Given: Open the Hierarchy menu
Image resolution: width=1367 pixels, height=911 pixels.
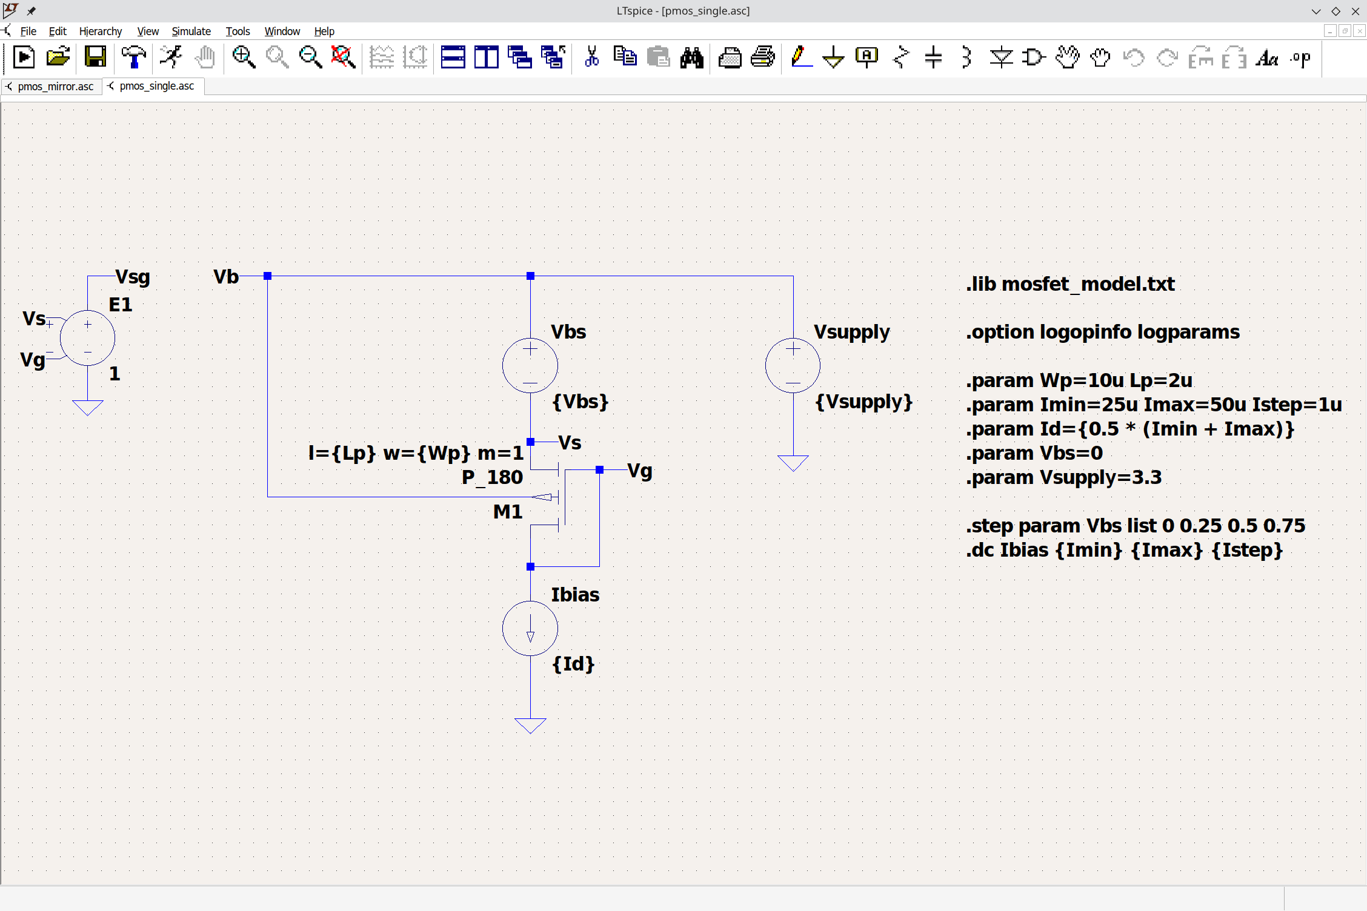Looking at the screenshot, I should tap(100, 31).
